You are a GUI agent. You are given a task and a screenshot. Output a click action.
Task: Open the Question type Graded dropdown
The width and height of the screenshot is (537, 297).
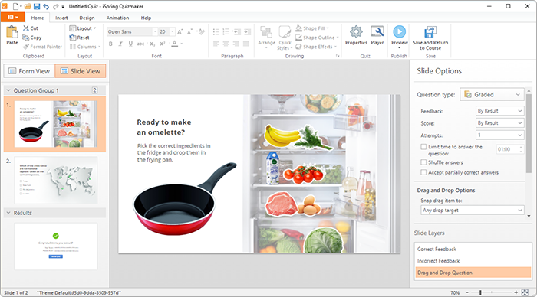tap(492, 95)
